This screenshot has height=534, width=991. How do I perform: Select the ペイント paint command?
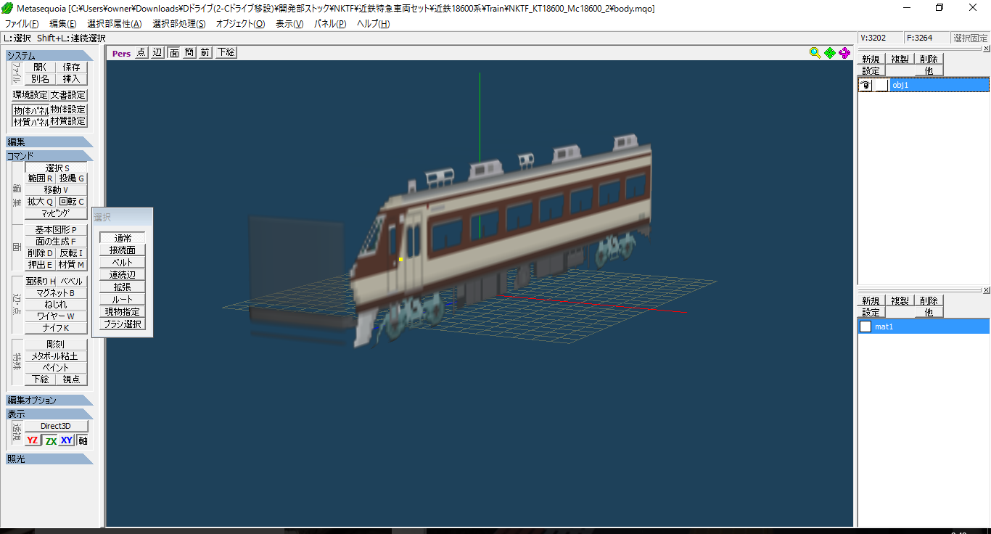[x=57, y=368]
